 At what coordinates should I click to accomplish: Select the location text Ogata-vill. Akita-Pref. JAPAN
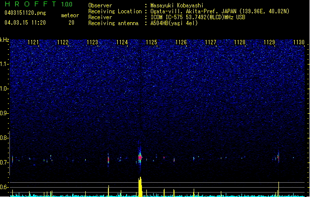193,11
